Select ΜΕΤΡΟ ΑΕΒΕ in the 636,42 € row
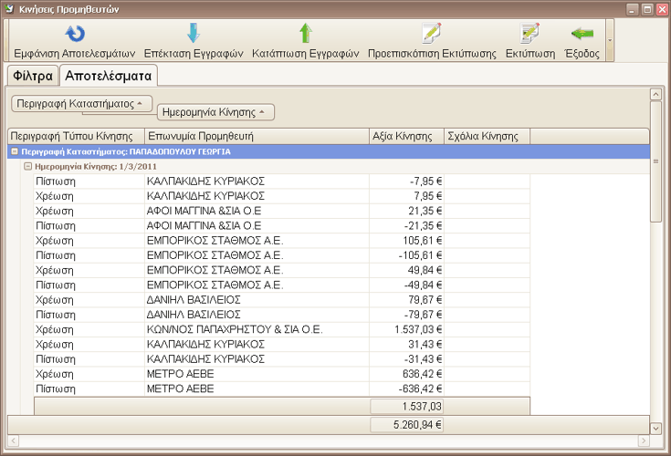Image resolution: width=671 pixels, height=456 pixels. click(257, 374)
